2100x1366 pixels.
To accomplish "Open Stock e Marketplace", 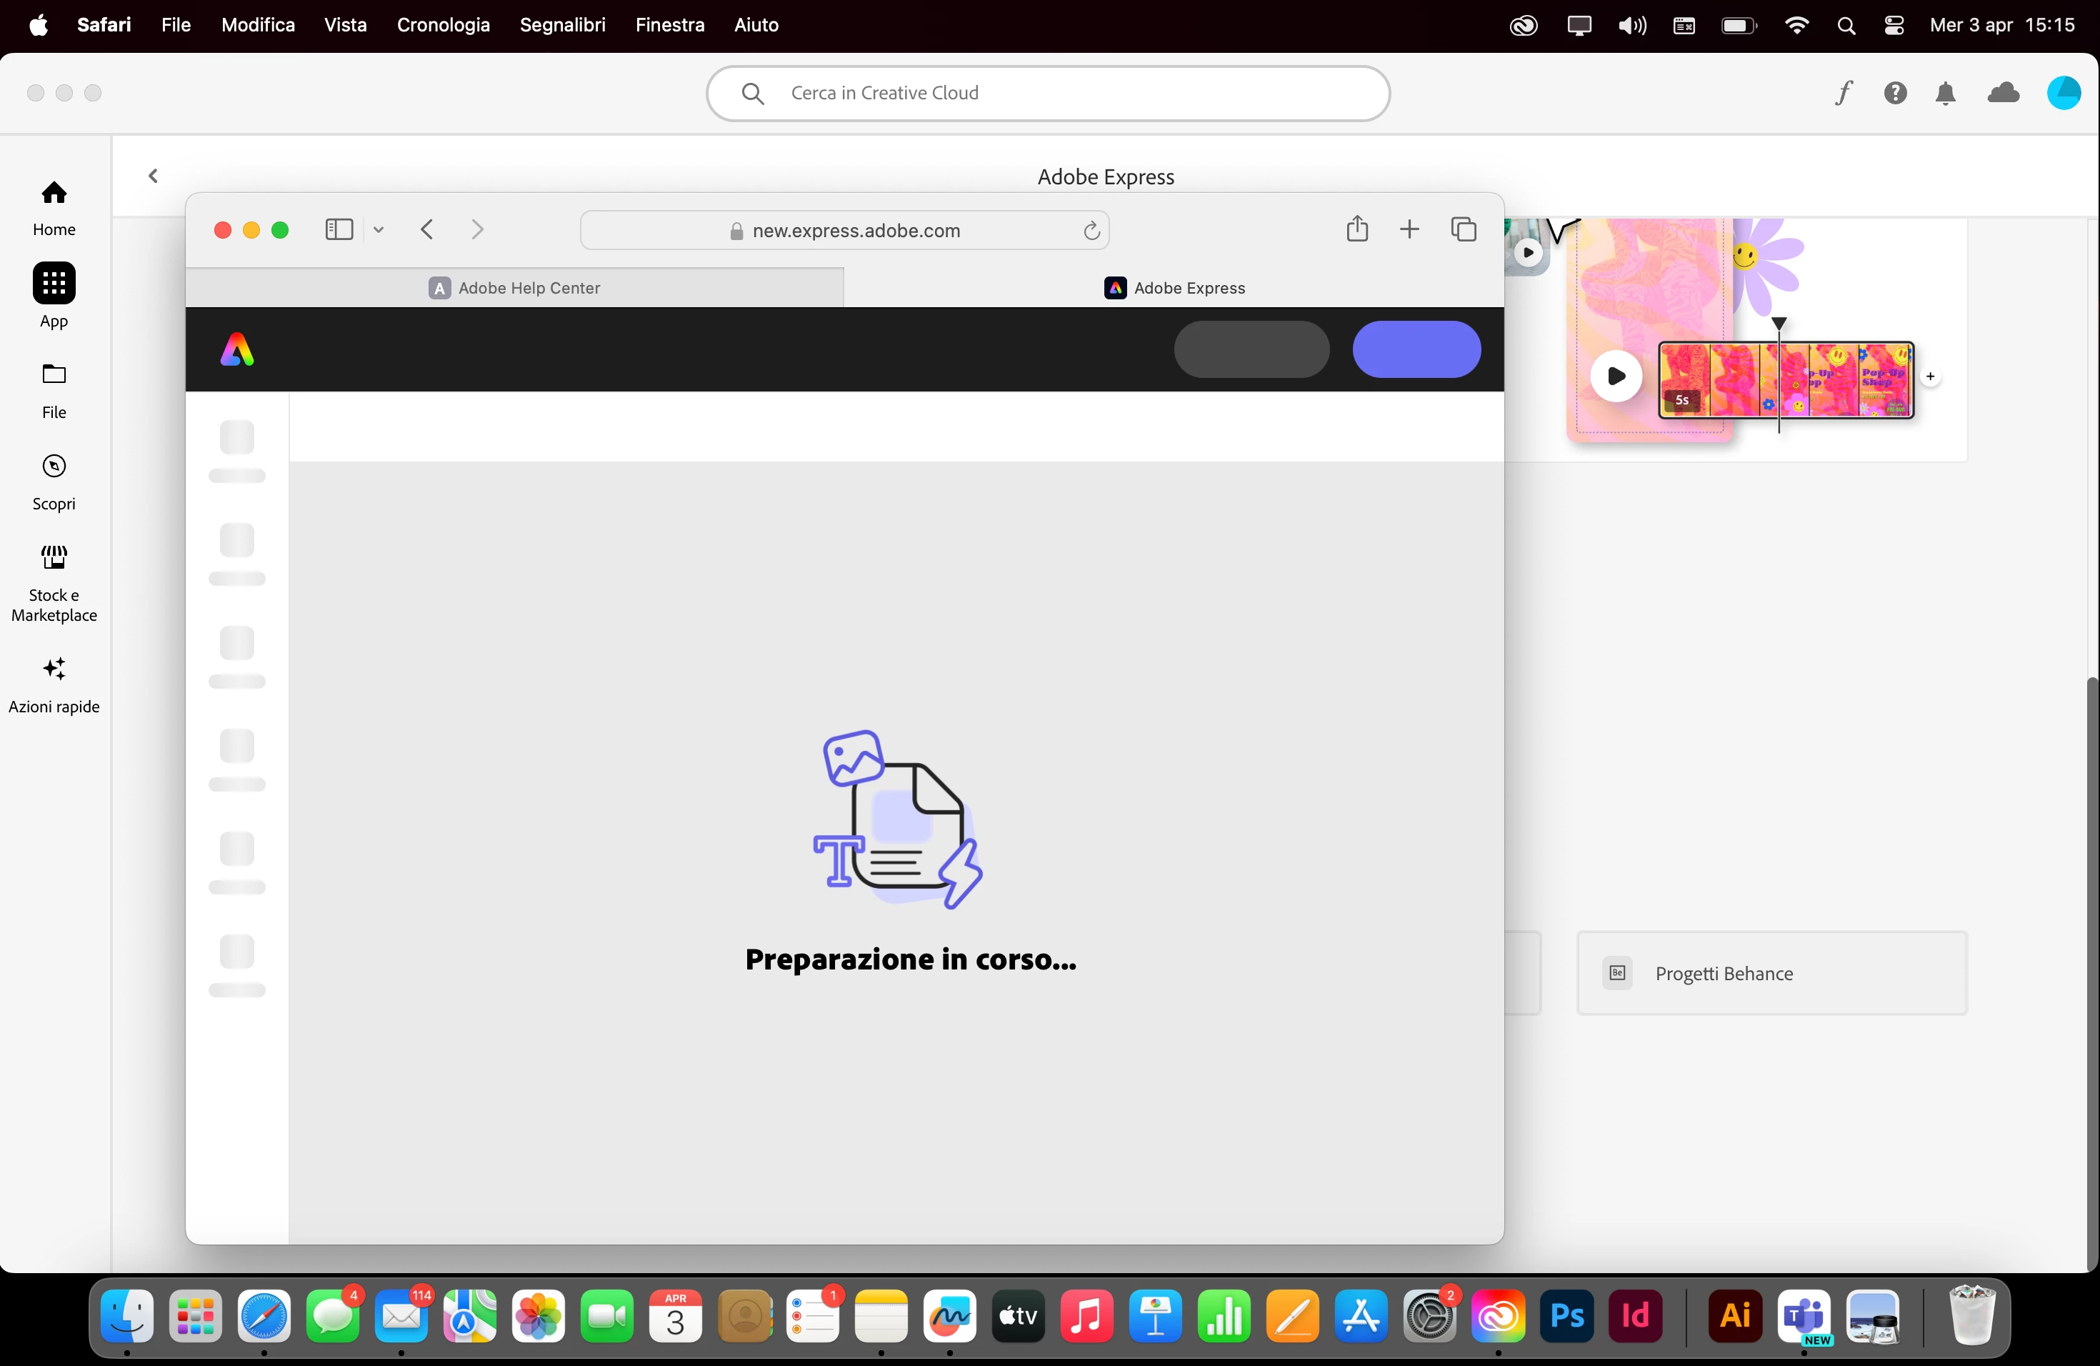I will click(54, 582).
